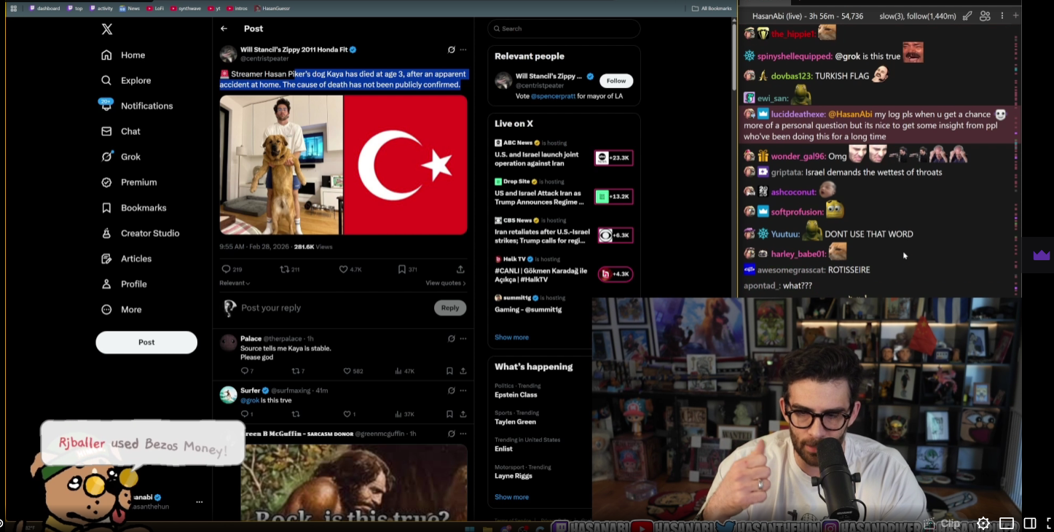Open Home in the X sidebar
This screenshot has width=1054, height=532.
[123, 55]
